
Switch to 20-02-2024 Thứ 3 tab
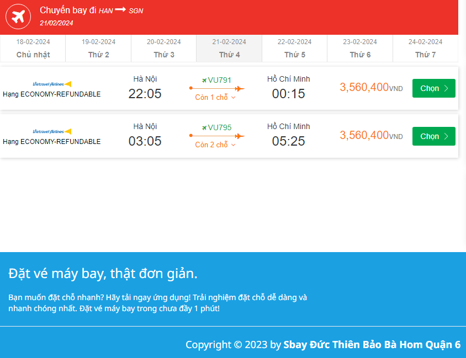(x=164, y=49)
